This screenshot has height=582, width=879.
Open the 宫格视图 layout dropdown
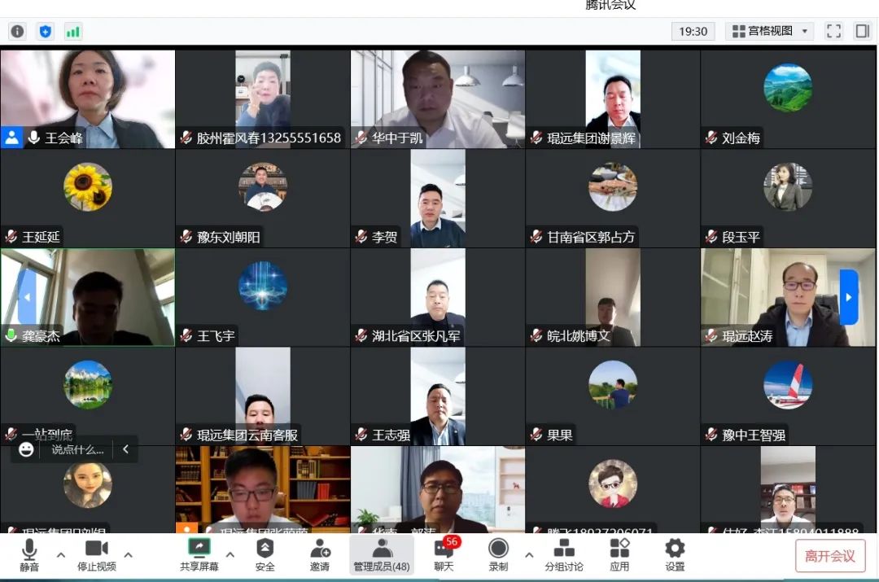771,31
